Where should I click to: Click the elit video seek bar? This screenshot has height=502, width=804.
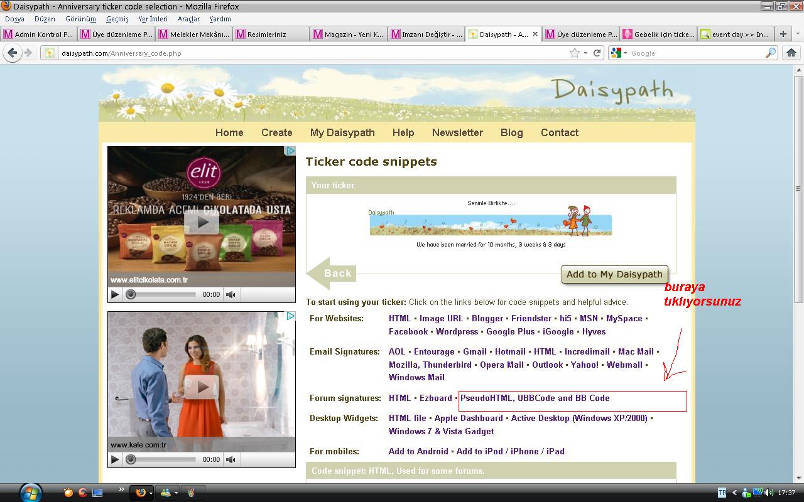(163, 294)
